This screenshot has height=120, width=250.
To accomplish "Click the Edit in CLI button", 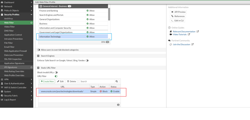I will (x=178, y=21).
